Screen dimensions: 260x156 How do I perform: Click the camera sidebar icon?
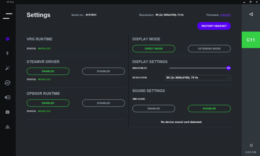(7, 112)
